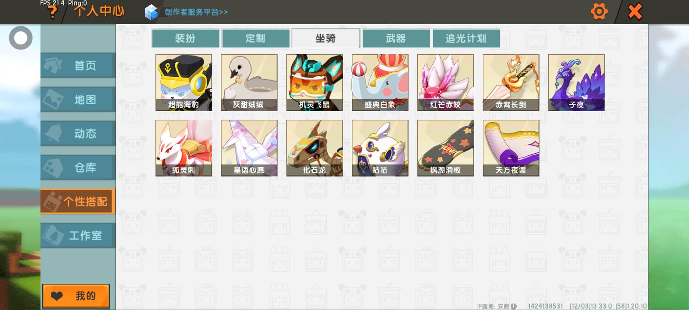Screen dimensions: 689x310
Task: Click the question mark help icon
Action: pyautogui.click(x=53, y=12)
